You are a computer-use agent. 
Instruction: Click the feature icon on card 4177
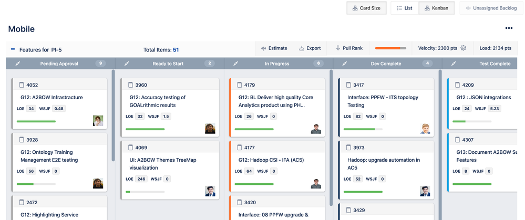[240, 148]
